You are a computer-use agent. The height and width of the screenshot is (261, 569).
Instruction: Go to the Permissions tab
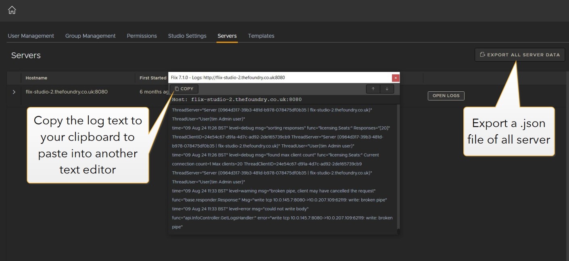point(142,36)
